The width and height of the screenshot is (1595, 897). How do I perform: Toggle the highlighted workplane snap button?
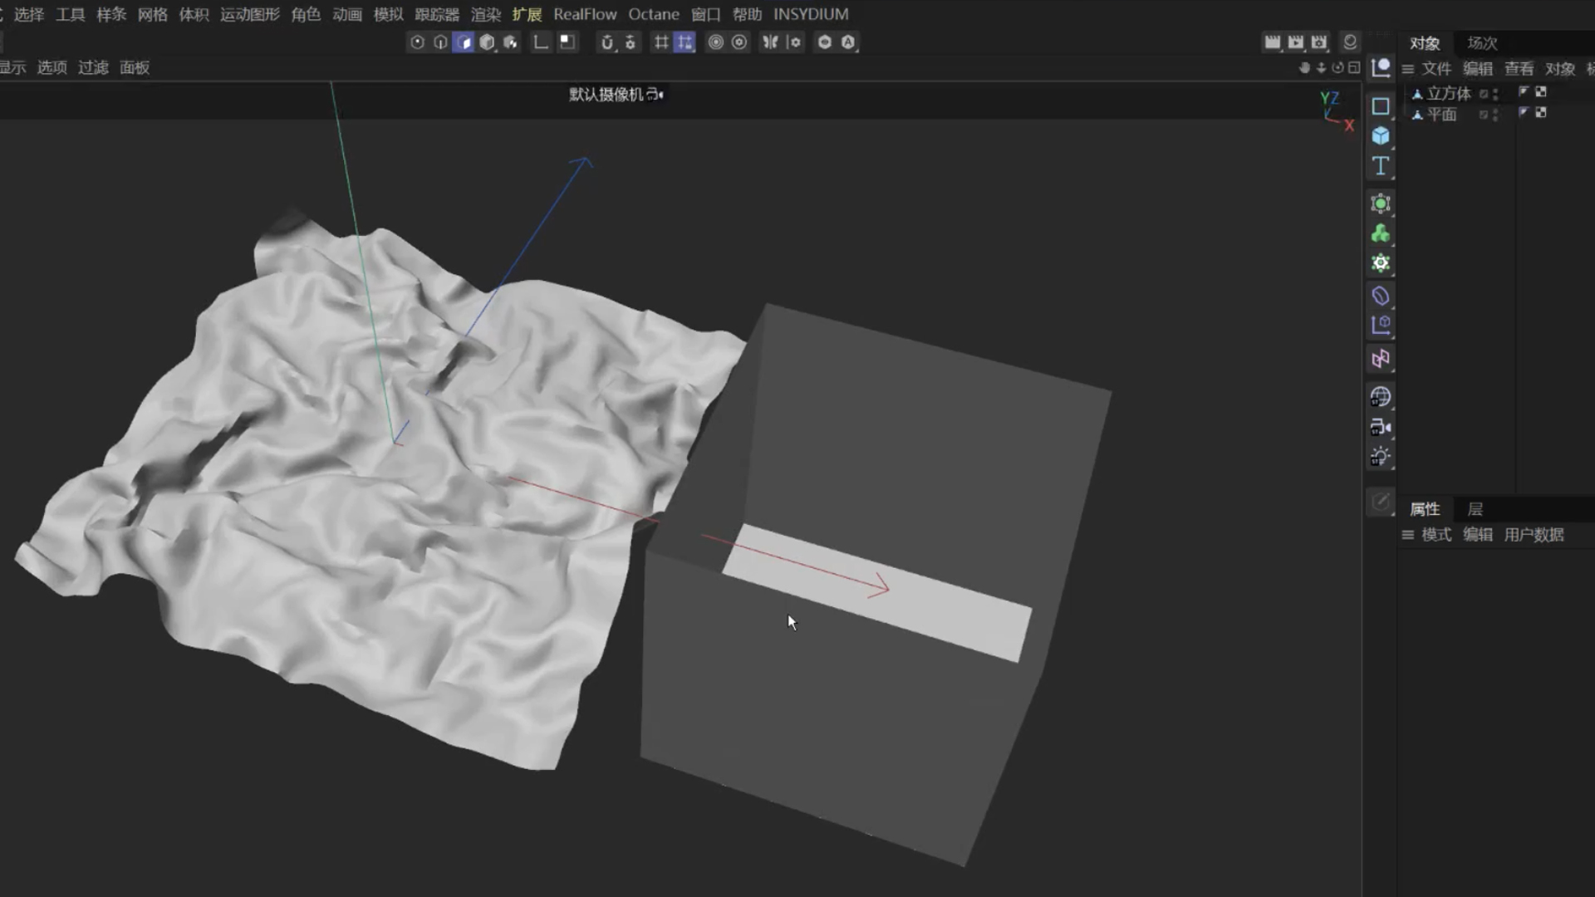click(684, 42)
